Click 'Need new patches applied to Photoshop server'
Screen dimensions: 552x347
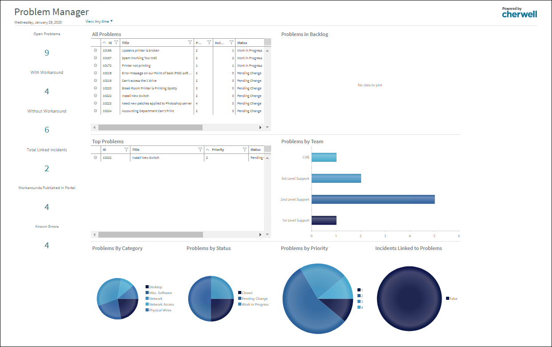(157, 103)
